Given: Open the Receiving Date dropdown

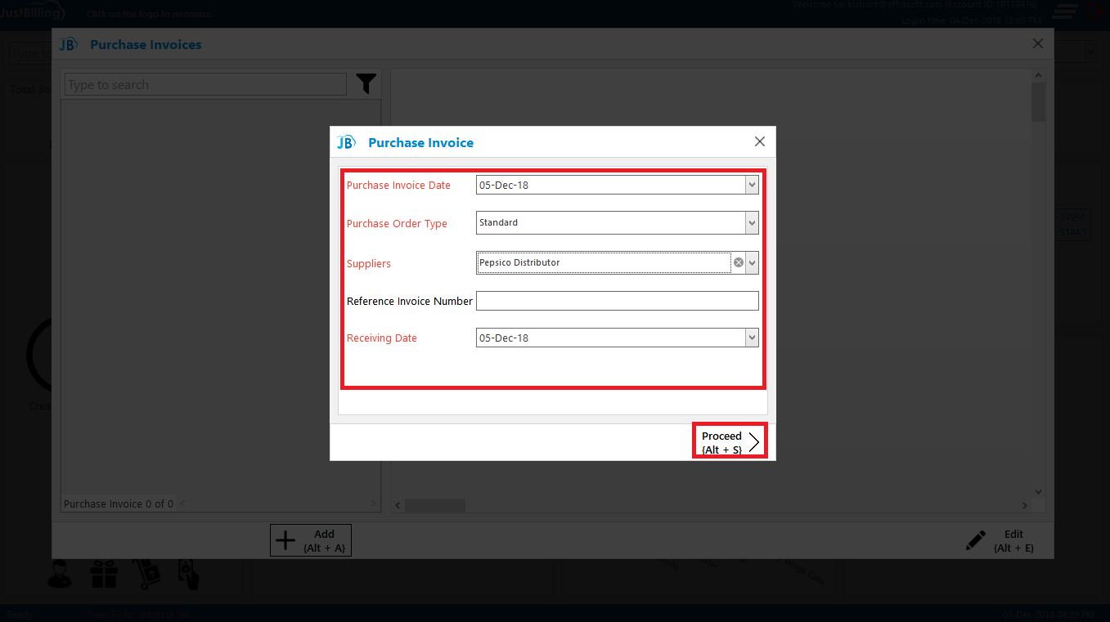Looking at the screenshot, I should [x=753, y=338].
